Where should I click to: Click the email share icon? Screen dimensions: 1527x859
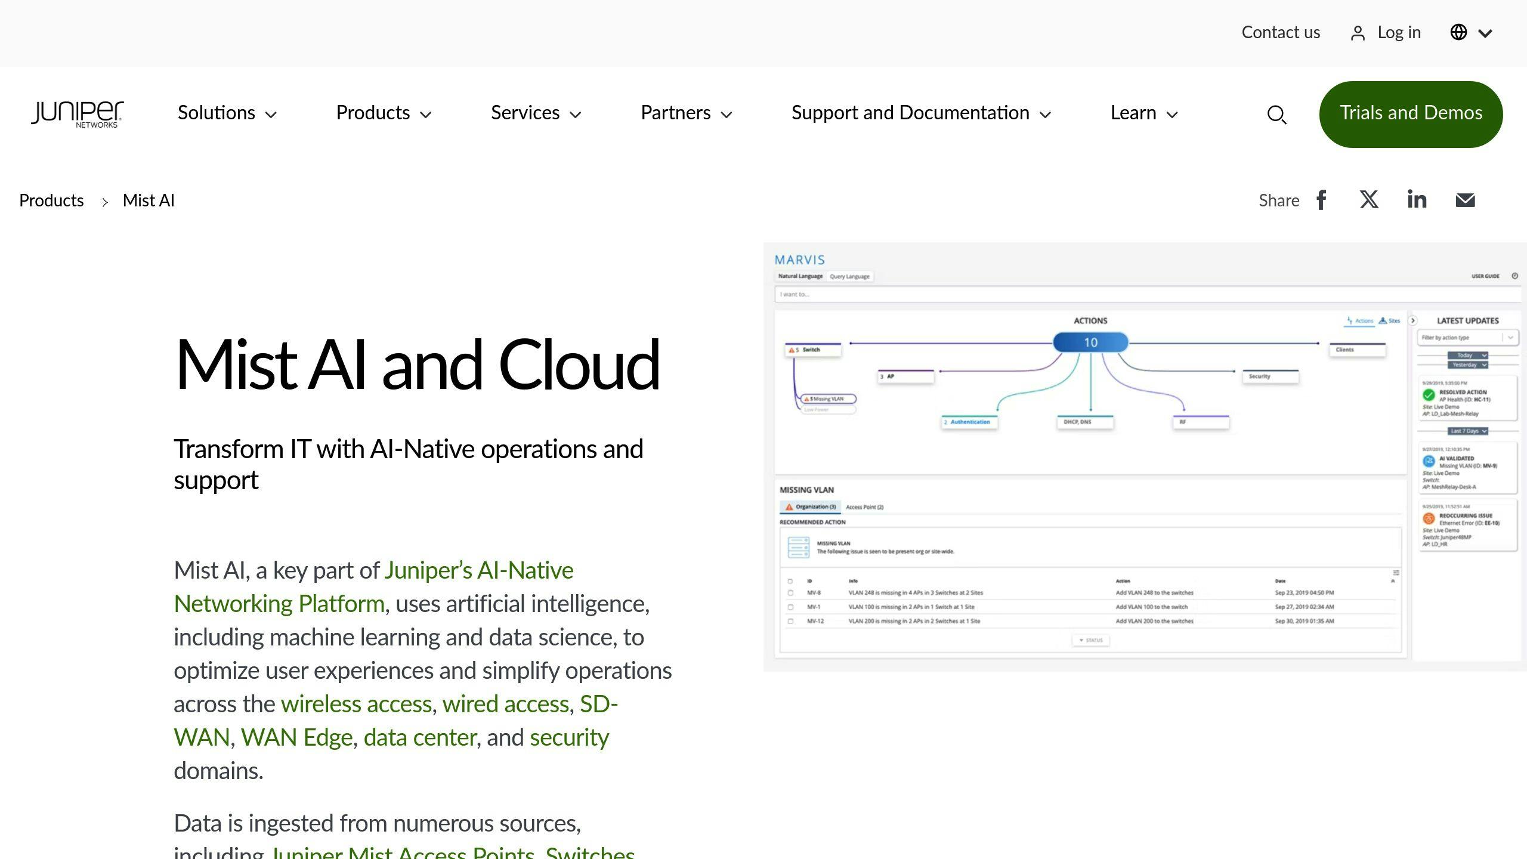(1464, 200)
